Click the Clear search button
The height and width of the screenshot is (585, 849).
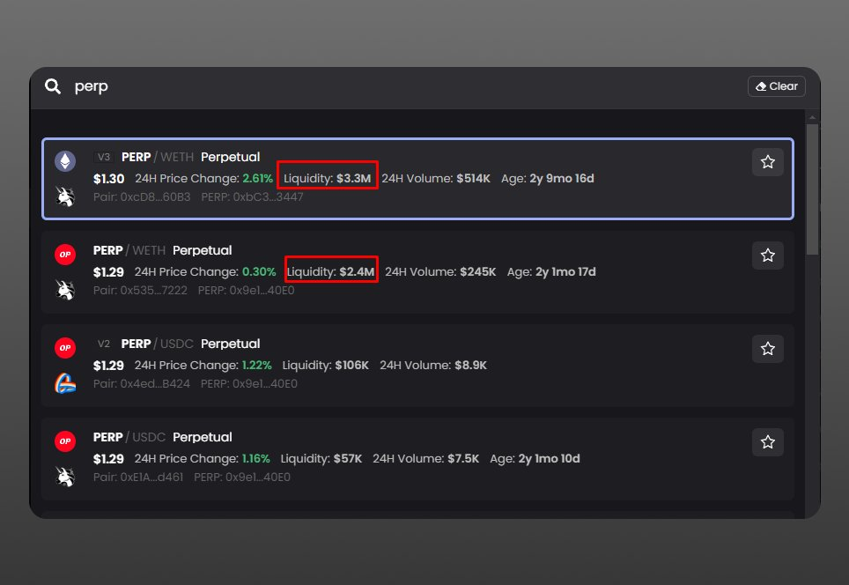pos(776,86)
